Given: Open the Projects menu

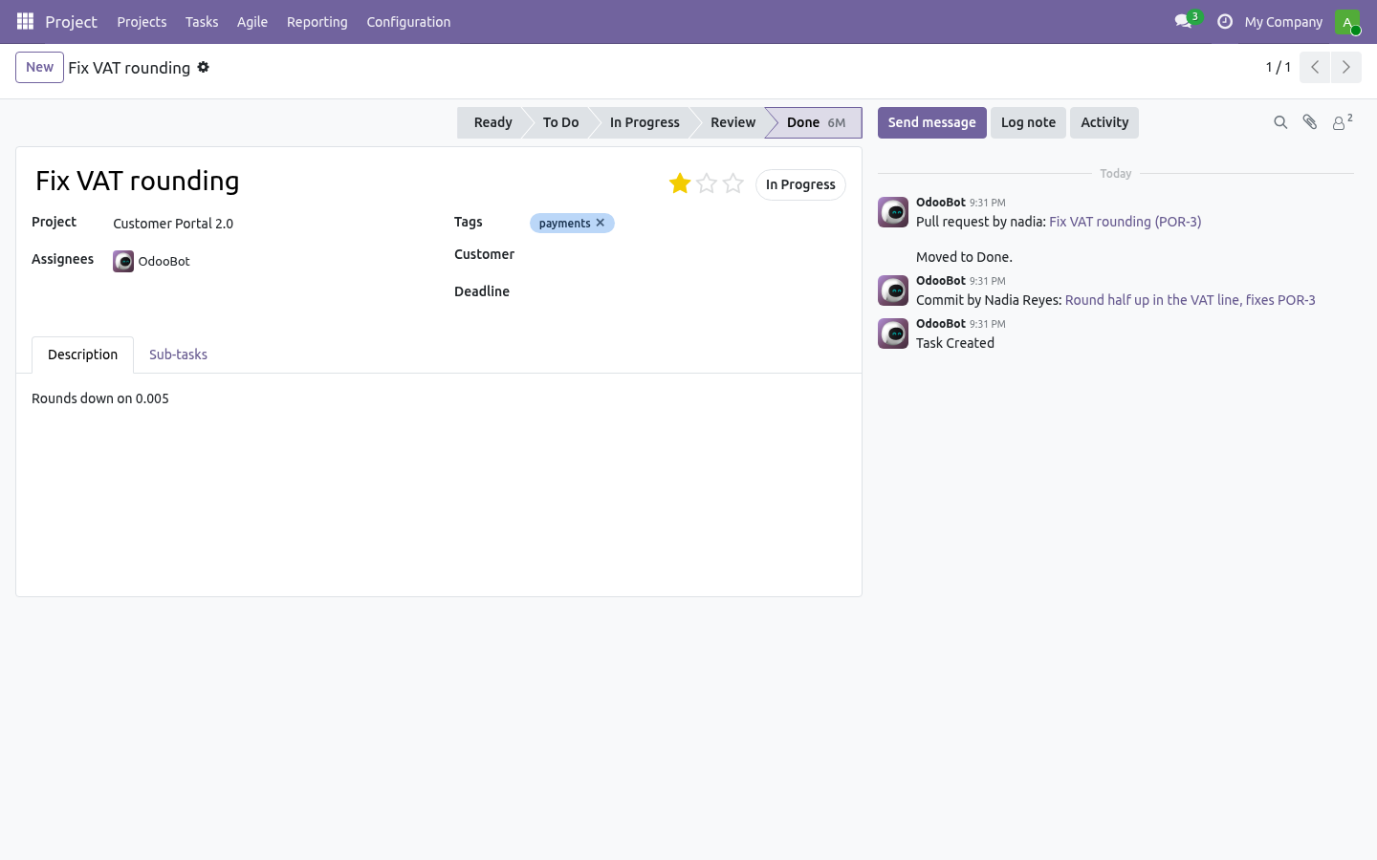Looking at the screenshot, I should [x=142, y=22].
